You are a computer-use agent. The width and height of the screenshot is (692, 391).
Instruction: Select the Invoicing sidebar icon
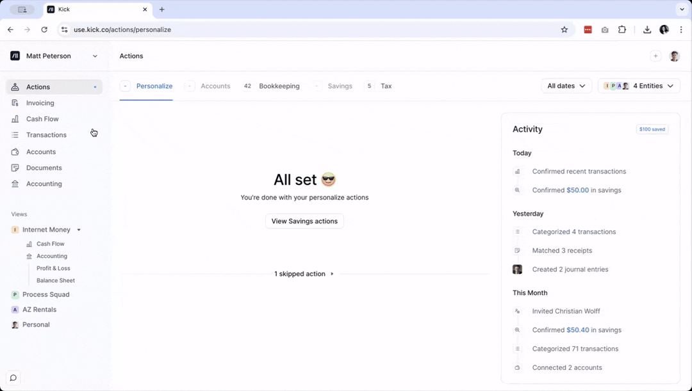tap(13, 102)
